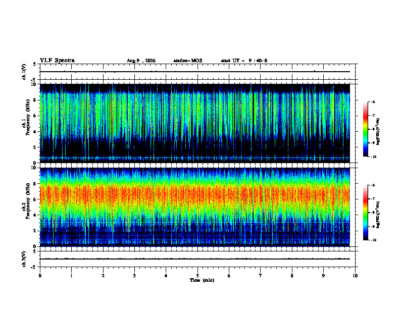Click the ch.1 spectrogram color scale bar
The image size is (400, 309).
pos(366,129)
